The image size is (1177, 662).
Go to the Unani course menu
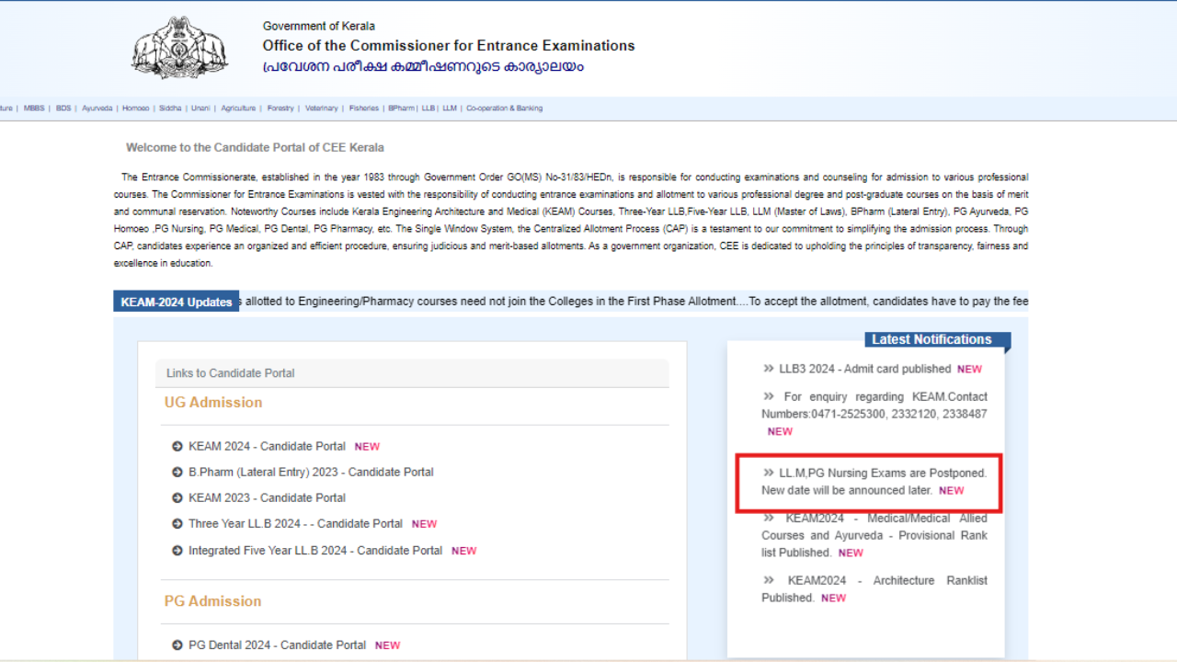200,108
